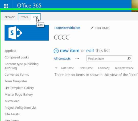Click the EDIT LINKS link

pyautogui.click(x=102, y=28)
